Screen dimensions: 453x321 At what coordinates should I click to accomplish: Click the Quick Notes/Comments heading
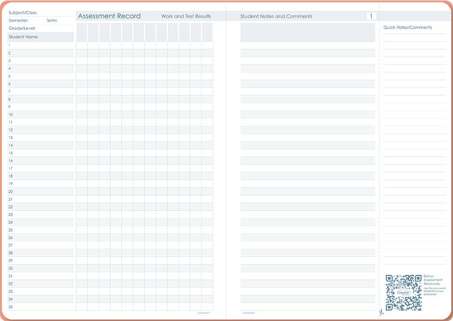[408, 27]
